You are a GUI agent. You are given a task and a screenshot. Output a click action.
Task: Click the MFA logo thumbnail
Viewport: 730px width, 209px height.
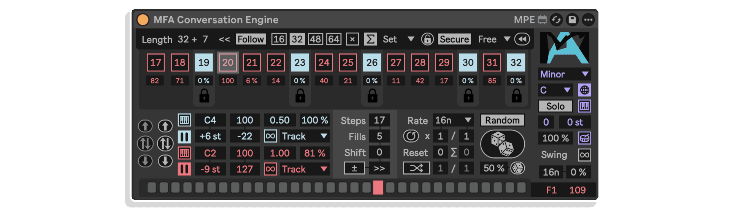(x=565, y=48)
